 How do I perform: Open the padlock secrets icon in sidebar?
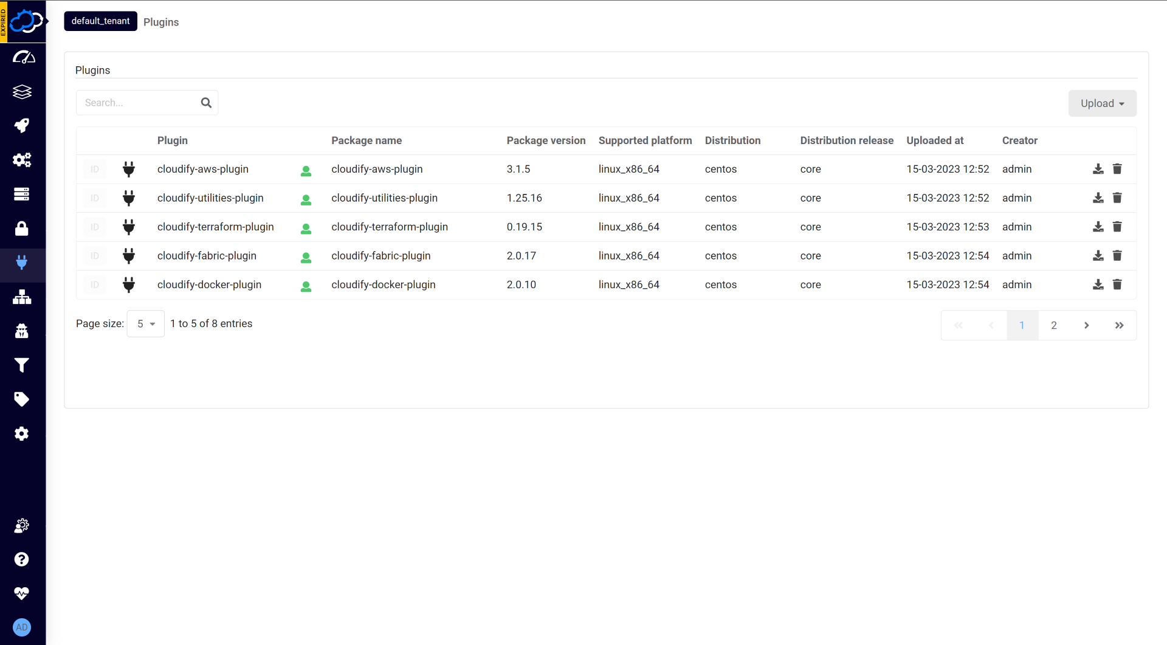22,229
